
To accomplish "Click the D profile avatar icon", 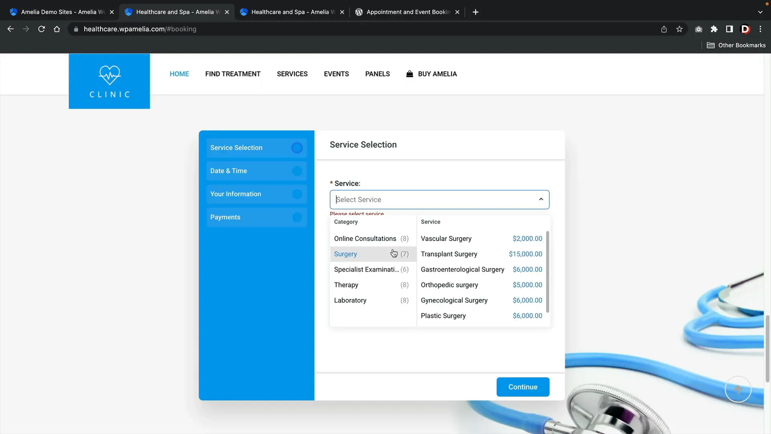I will pyautogui.click(x=745, y=29).
